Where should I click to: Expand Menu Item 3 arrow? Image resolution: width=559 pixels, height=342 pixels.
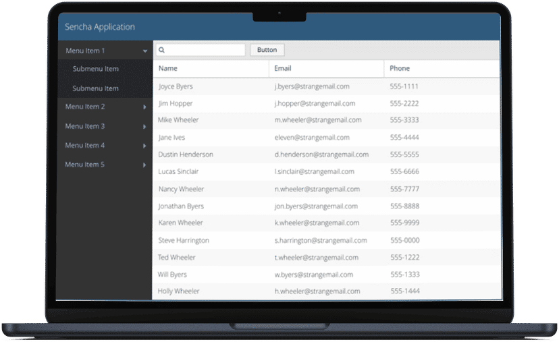(x=144, y=127)
